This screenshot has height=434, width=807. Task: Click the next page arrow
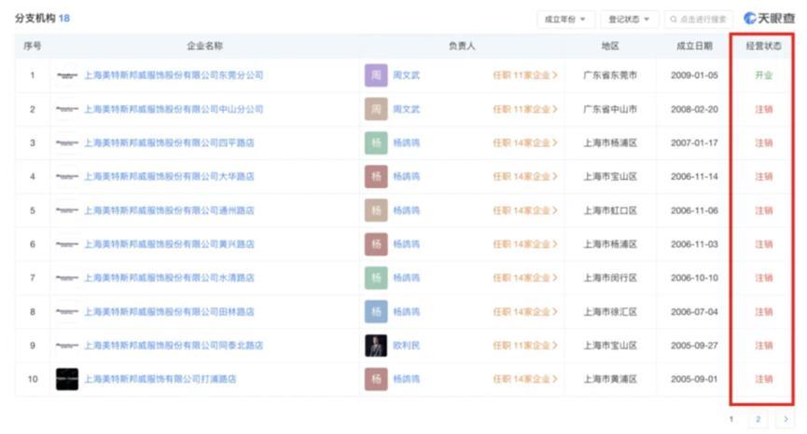pyautogui.click(x=786, y=419)
